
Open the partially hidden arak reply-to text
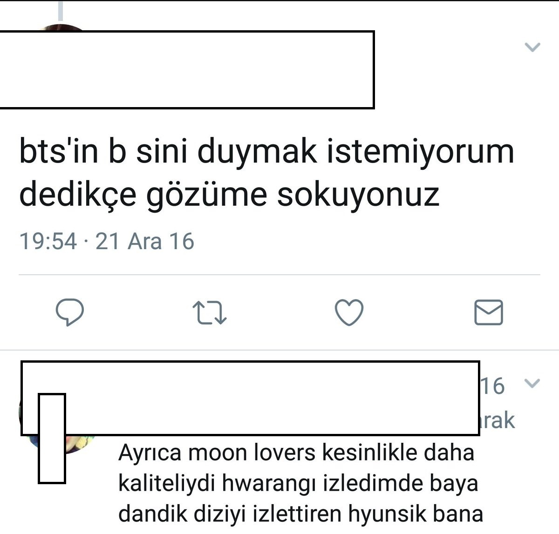pyautogui.click(x=498, y=420)
